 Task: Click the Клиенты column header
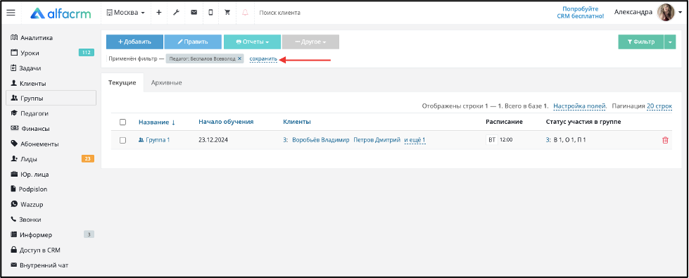[x=296, y=122]
